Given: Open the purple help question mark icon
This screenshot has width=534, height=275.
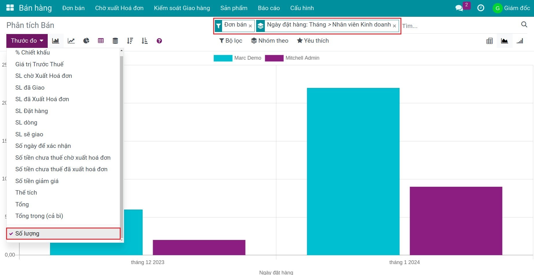Looking at the screenshot, I should click(159, 41).
